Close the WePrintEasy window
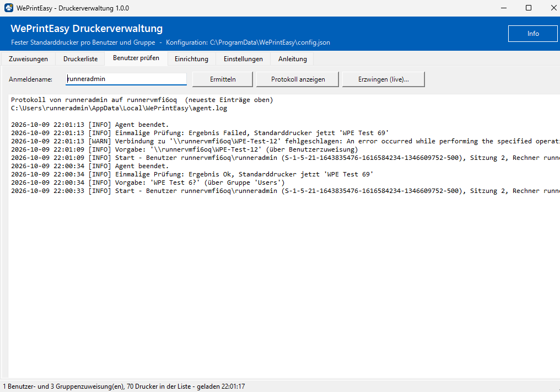560x392 pixels. [x=553, y=8]
